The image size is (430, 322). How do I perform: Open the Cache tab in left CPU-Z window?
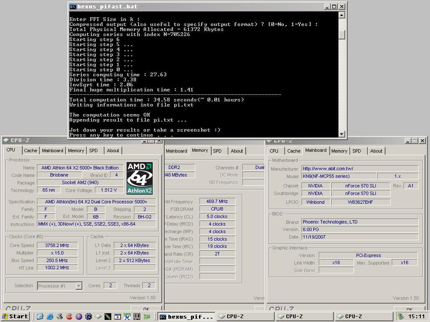click(30, 151)
